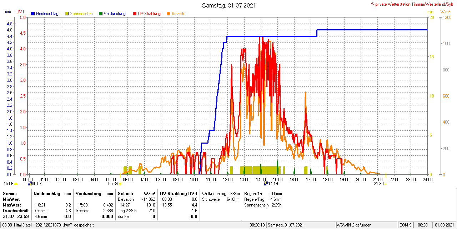Click Samstag, 31.07.2021 in the status bar
This screenshot has width=457, height=229.
pos(286,225)
